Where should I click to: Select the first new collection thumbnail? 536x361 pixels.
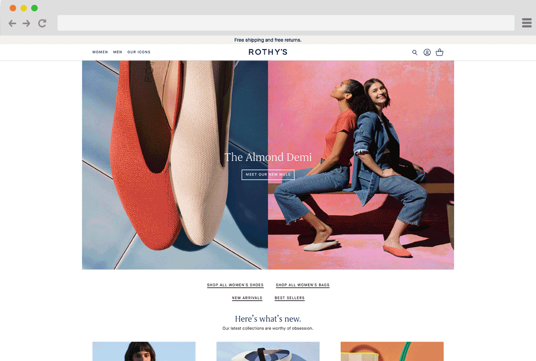click(x=144, y=351)
